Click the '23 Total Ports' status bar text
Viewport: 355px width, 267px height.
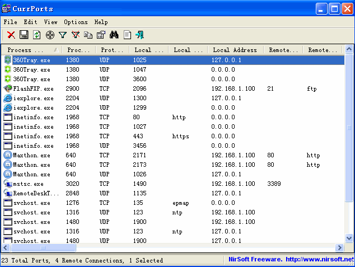point(25,260)
